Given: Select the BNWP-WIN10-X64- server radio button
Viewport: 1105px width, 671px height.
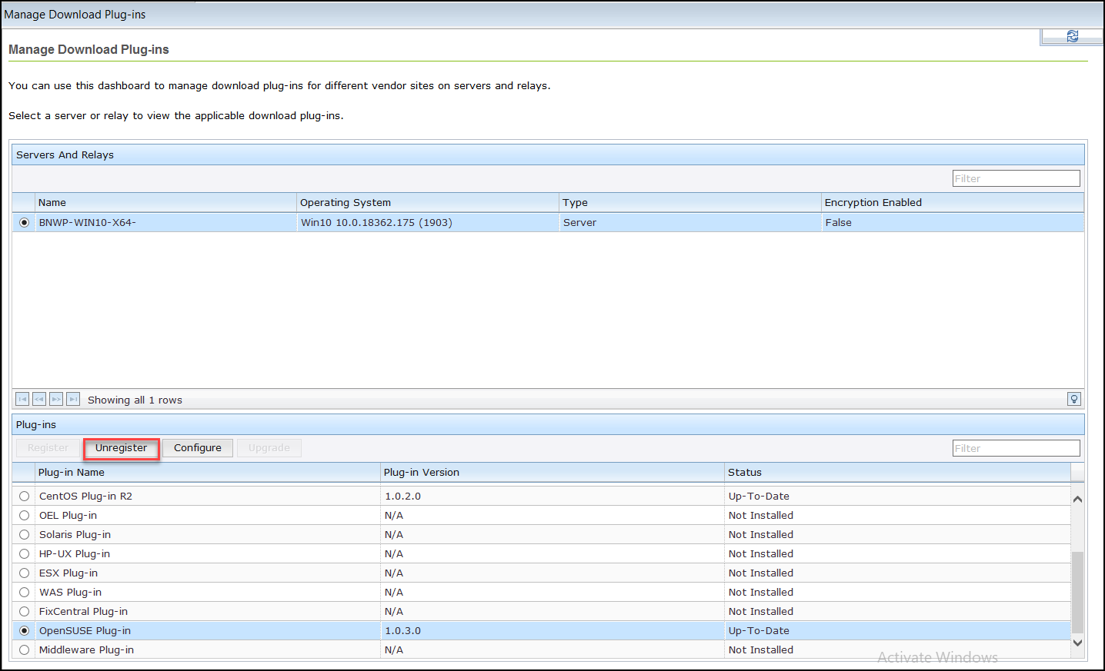Looking at the screenshot, I should 24,222.
